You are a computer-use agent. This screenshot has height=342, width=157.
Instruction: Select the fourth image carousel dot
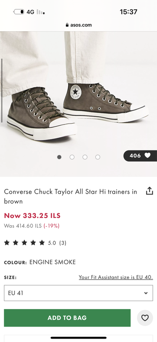click(98, 157)
